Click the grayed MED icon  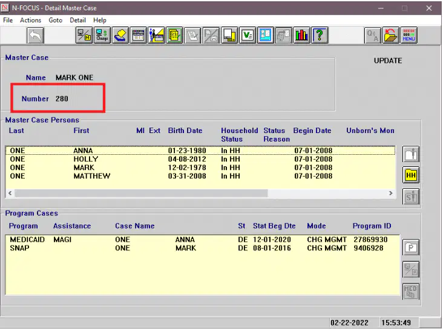click(411, 292)
